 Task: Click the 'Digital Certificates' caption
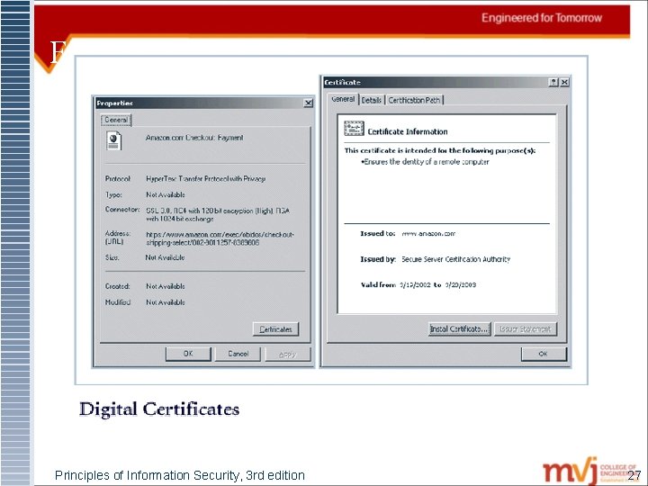coord(159,409)
